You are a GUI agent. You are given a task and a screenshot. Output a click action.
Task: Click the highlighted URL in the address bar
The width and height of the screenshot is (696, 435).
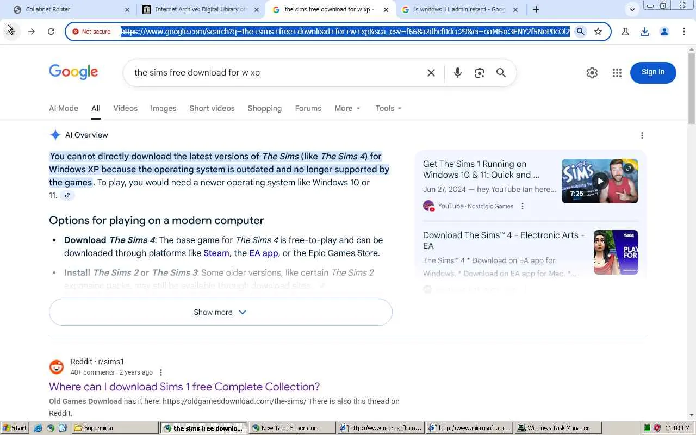point(345,32)
